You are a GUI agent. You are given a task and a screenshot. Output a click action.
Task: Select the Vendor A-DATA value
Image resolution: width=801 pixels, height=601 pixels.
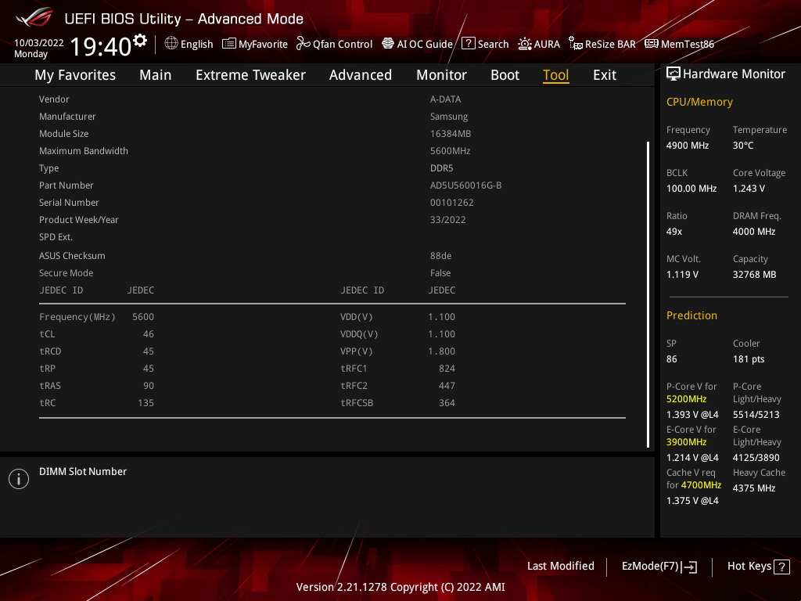(445, 99)
